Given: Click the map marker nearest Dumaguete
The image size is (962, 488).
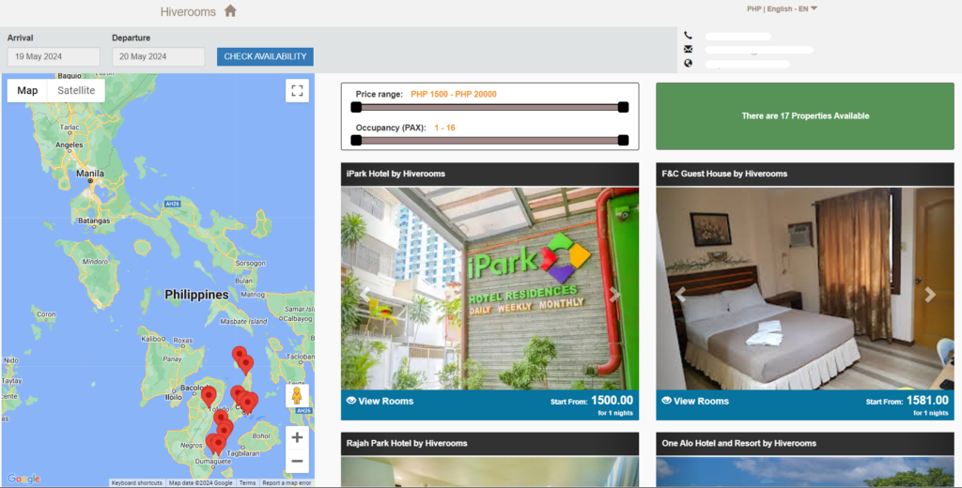Looking at the screenshot, I should (x=216, y=444).
